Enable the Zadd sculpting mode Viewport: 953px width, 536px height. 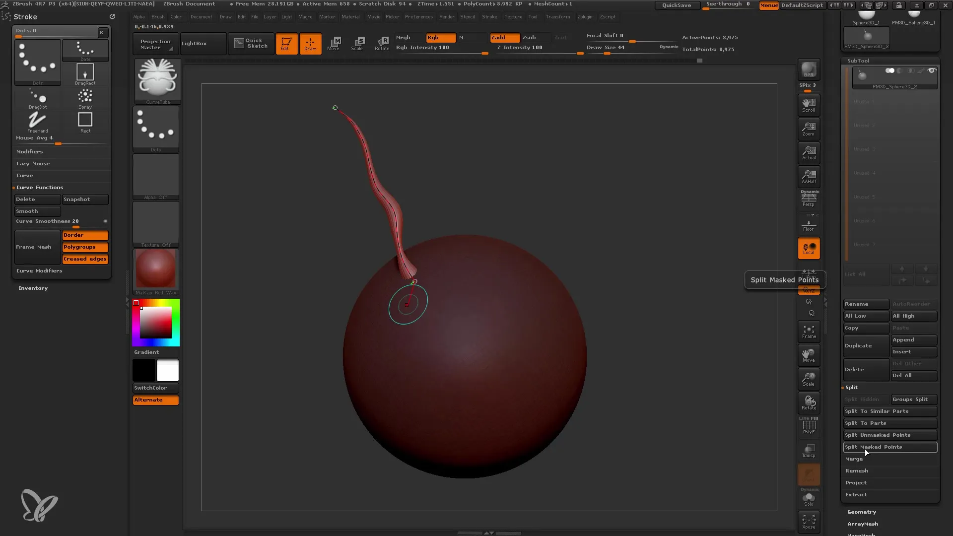(499, 37)
